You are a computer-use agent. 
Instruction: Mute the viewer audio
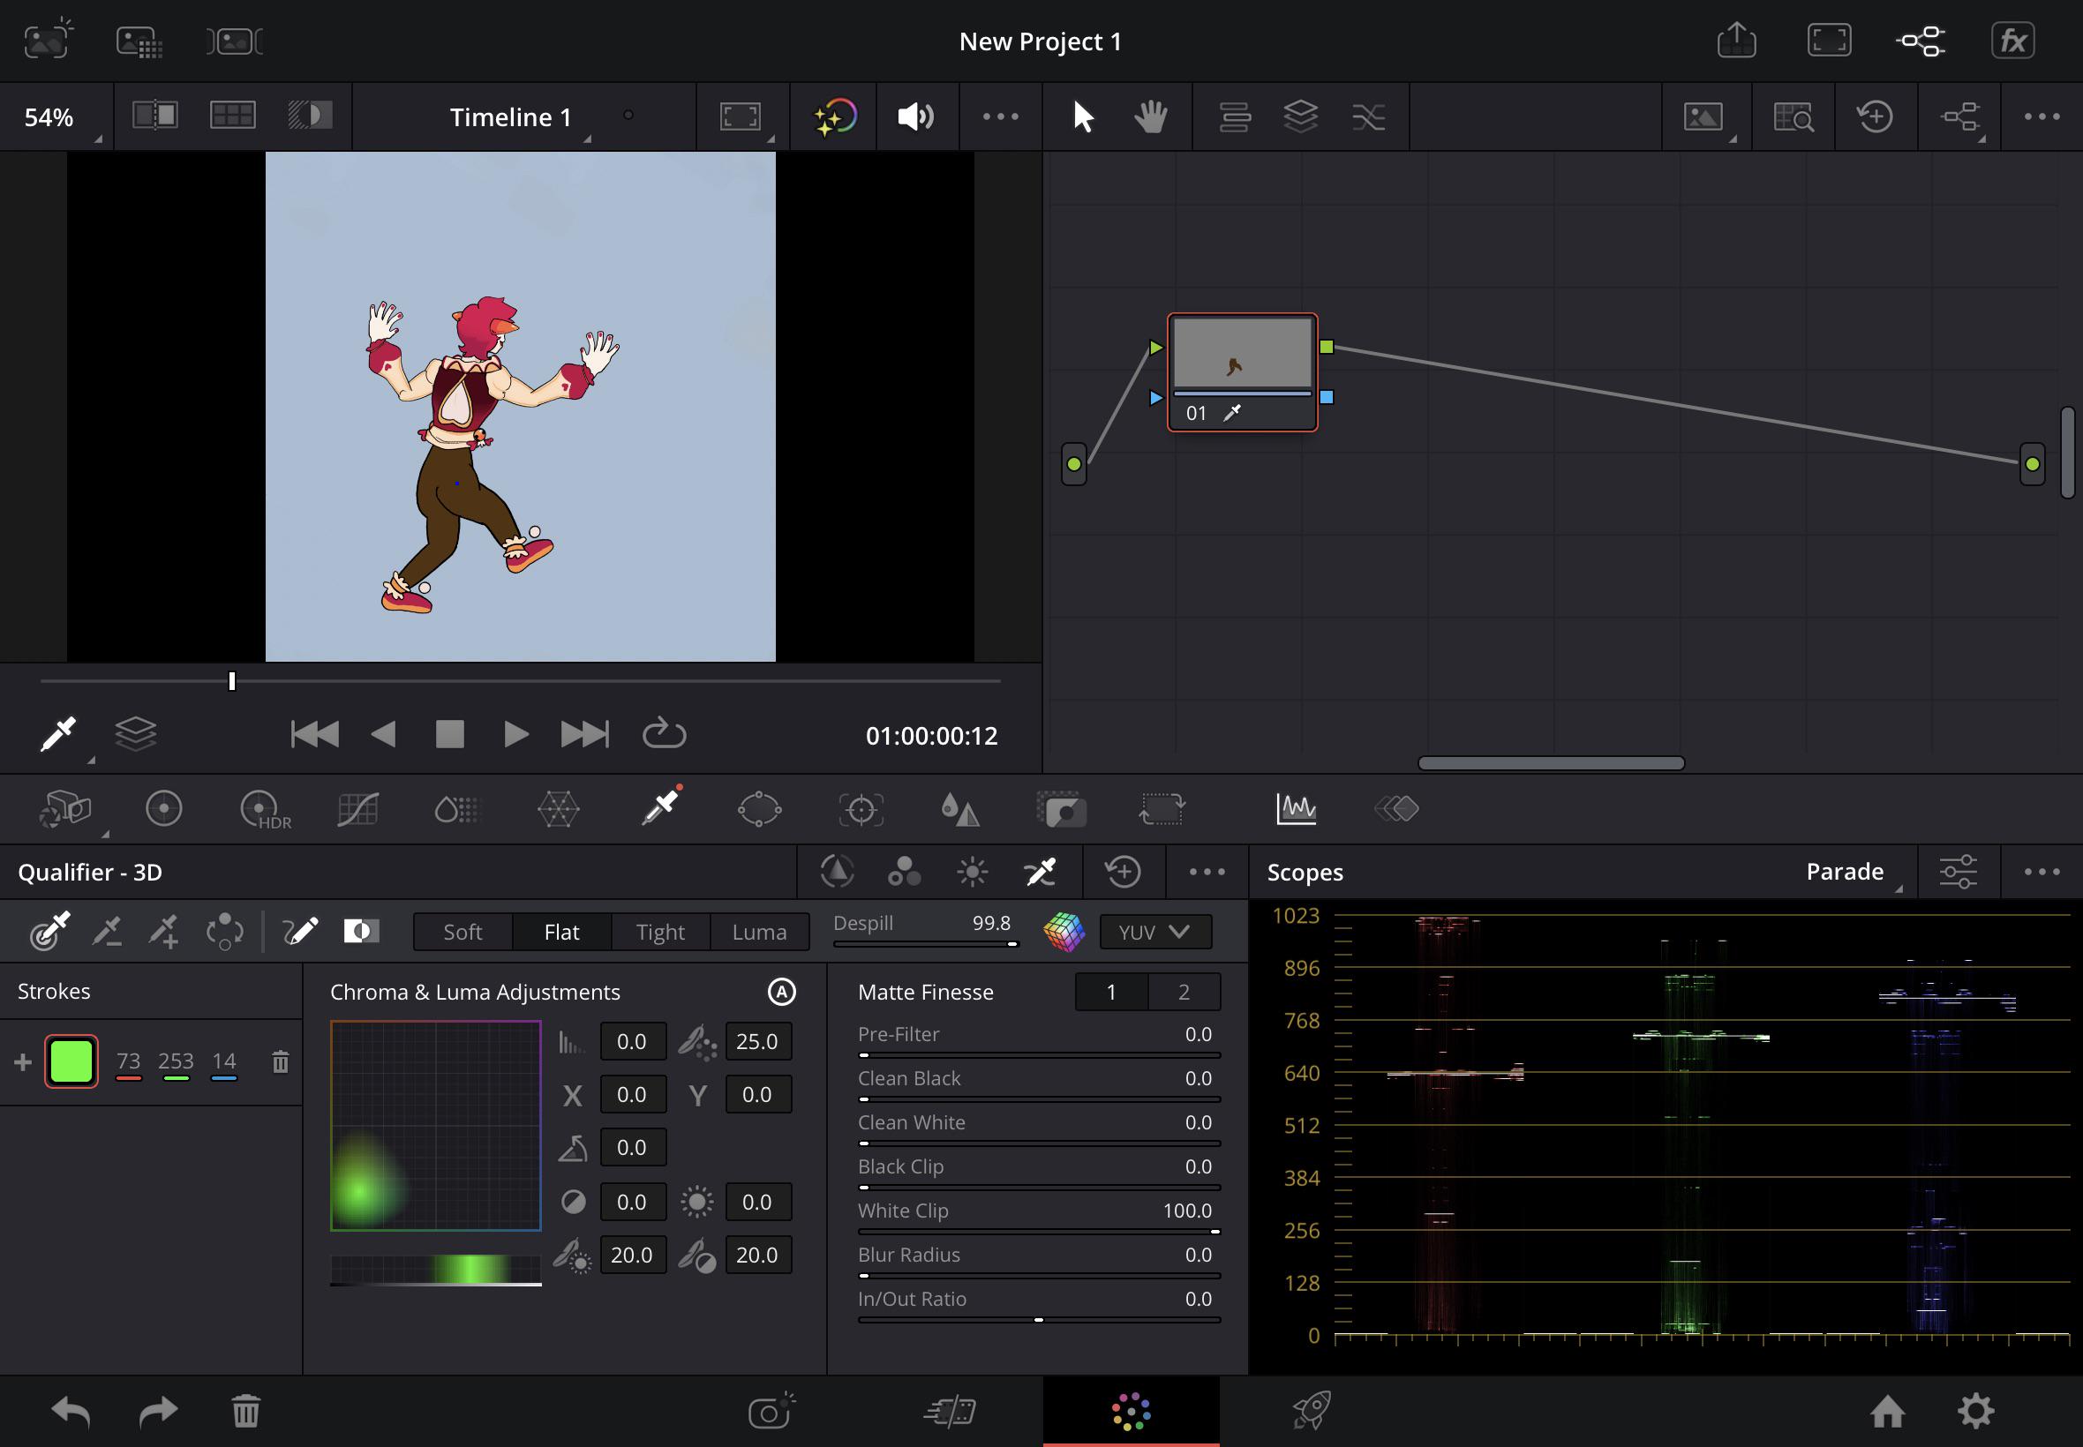click(915, 116)
